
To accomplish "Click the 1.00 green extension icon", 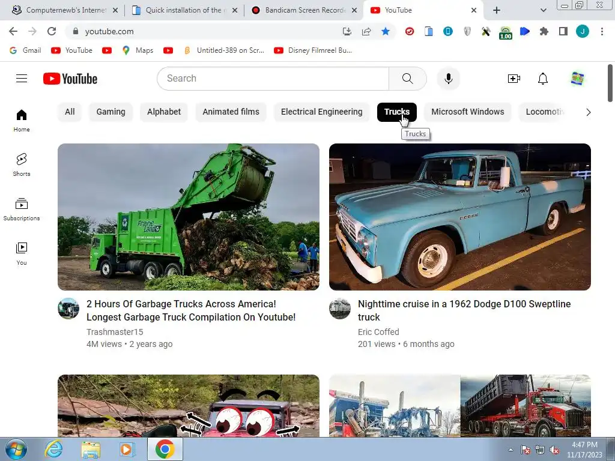I will pos(506,32).
